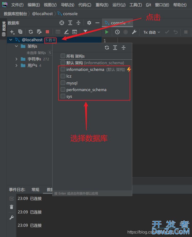Viewport: 192px width, 237px height.
Task: Open the 文件(F) menu
Action: coord(17,5)
